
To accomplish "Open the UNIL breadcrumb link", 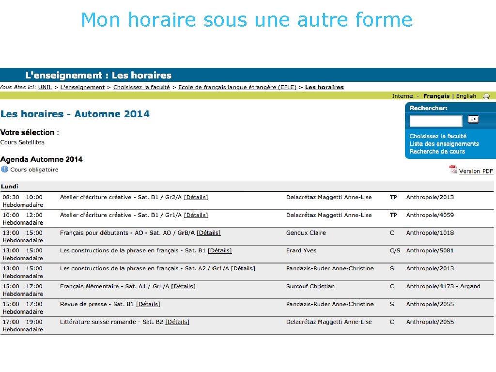I will pos(45,87).
